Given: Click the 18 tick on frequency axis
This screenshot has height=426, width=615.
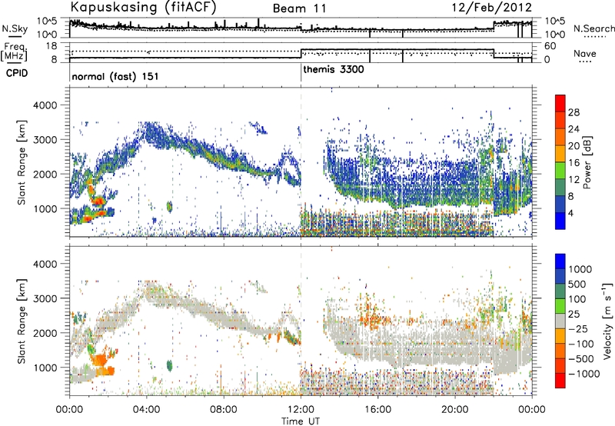Looking at the screenshot, I should click(52, 46).
